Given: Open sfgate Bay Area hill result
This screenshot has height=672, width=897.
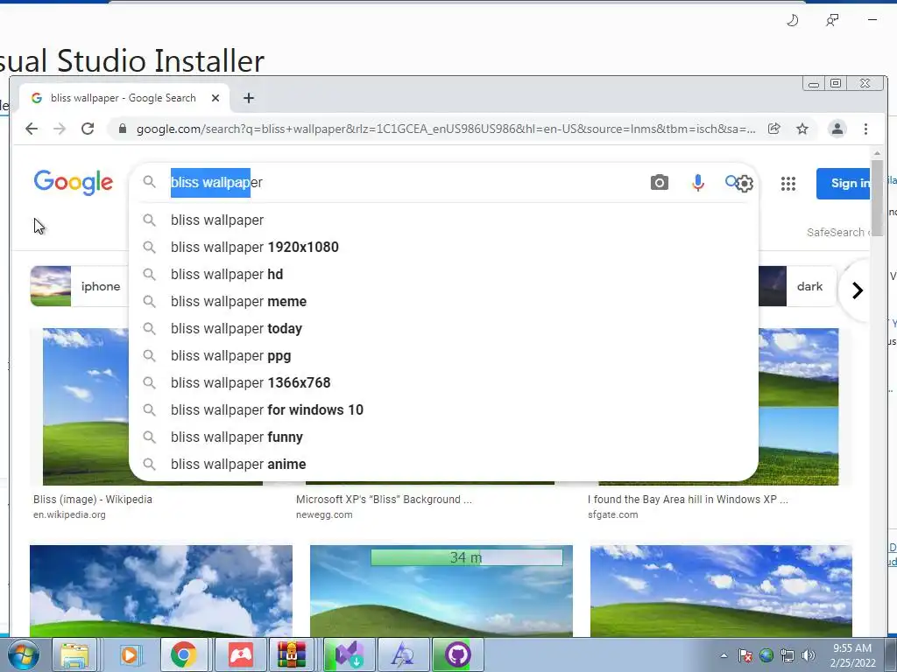Looking at the screenshot, I should (688, 500).
